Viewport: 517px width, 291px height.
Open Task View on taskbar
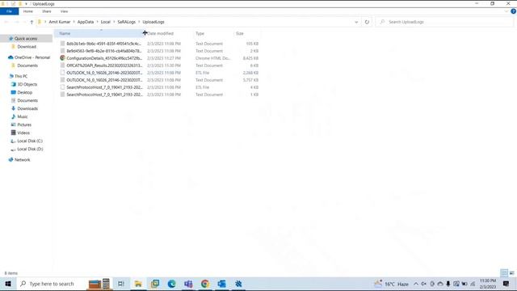click(121, 284)
